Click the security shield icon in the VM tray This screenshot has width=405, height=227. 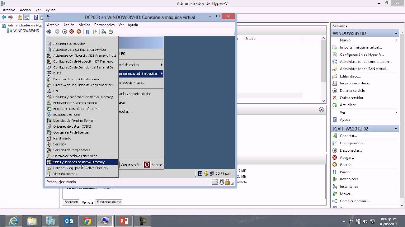(206, 173)
